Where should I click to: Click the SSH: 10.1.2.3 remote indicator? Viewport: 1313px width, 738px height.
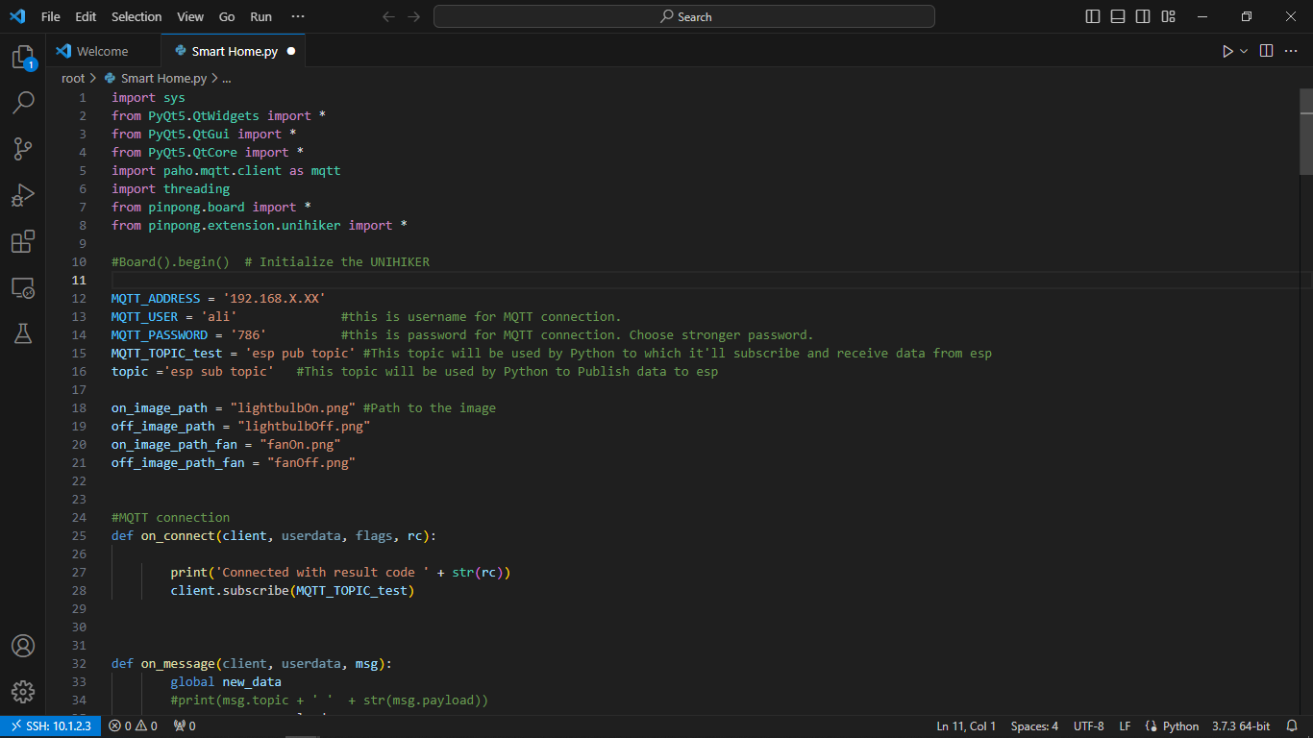pyautogui.click(x=50, y=726)
